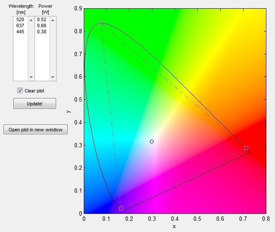Select the 445 wavelength entry
This screenshot has height=232, width=275.
20,32
